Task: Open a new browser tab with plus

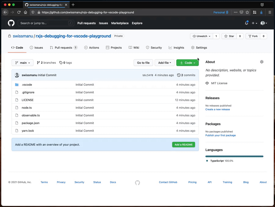Action: click(73, 5)
